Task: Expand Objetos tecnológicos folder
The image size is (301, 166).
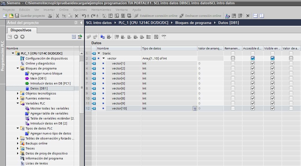Action: 18,93
